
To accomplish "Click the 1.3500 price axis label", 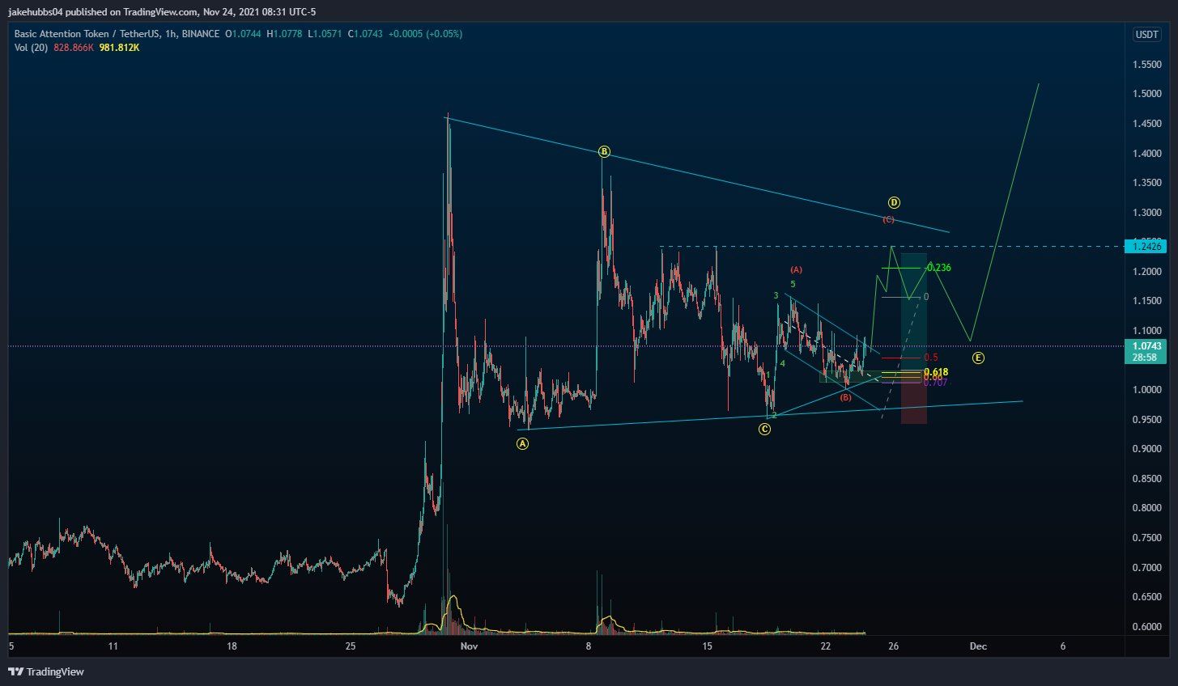I will [1146, 183].
